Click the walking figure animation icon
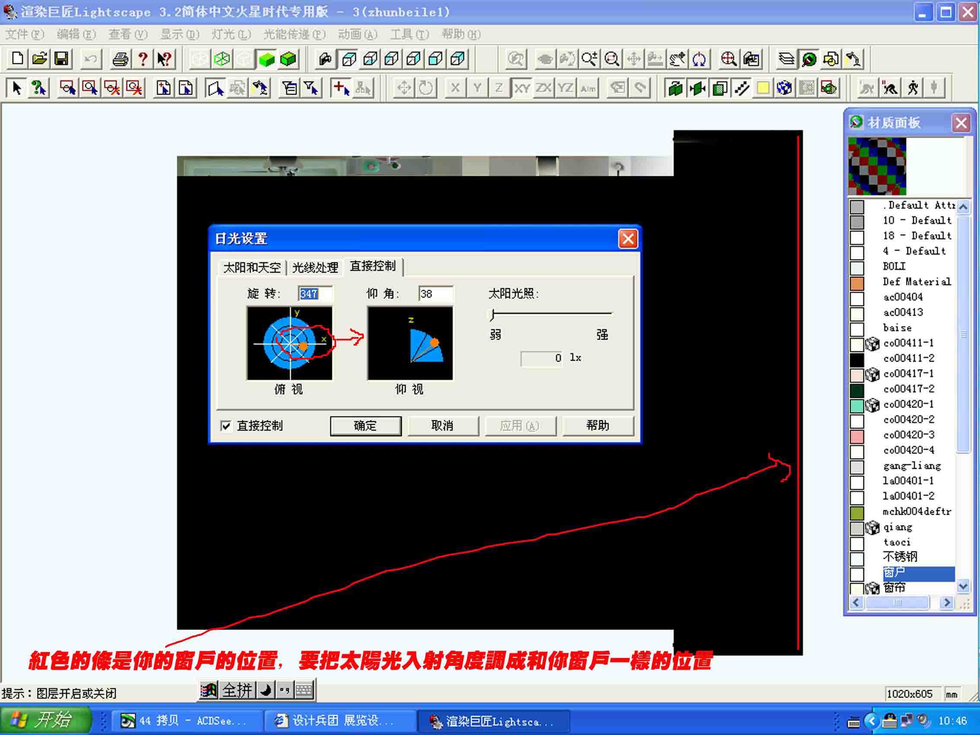The image size is (980, 735). [912, 88]
